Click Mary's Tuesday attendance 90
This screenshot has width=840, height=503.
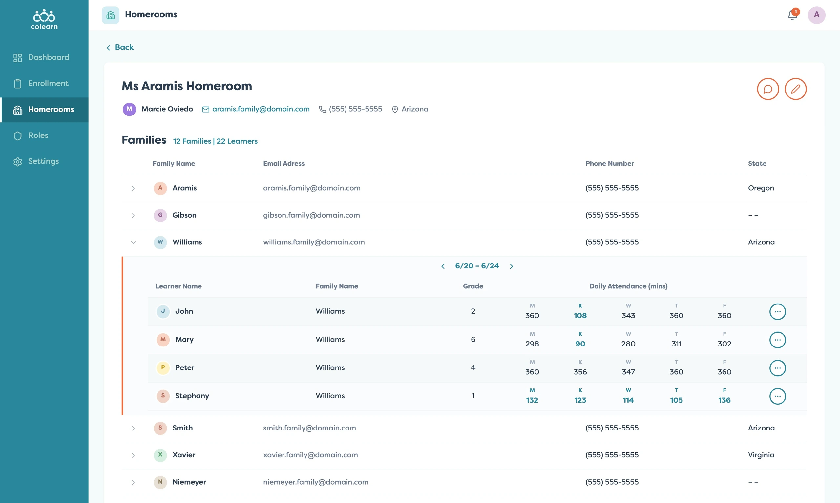coord(580,344)
